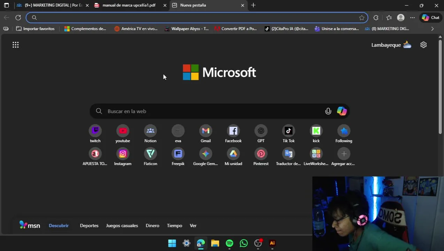Open the Tik Tok shortcut tile
444x251 pixels.
(x=288, y=134)
